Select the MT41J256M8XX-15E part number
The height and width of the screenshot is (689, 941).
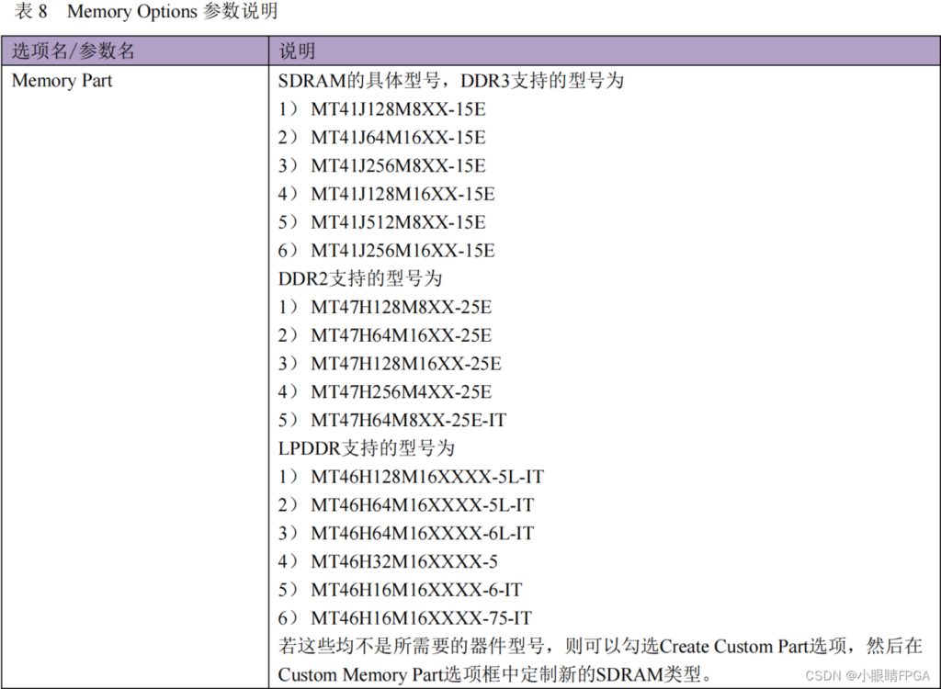pyautogui.click(x=397, y=166)
